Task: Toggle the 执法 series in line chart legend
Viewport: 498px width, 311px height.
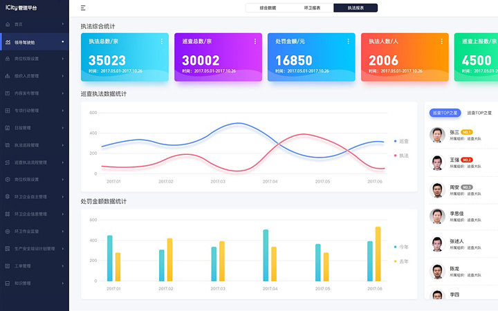Action: 400,155
